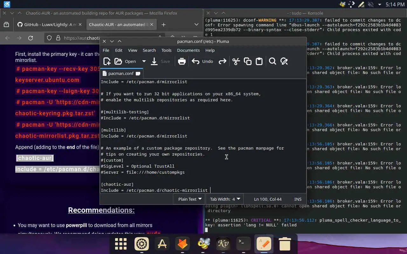Reload the page in Firefox
Screen dimensions: 407x254
coord(31,38)
